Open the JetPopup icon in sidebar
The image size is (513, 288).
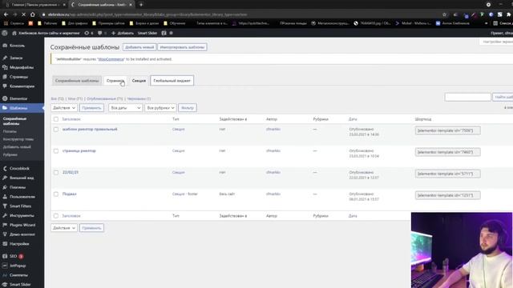coord(5,266)
